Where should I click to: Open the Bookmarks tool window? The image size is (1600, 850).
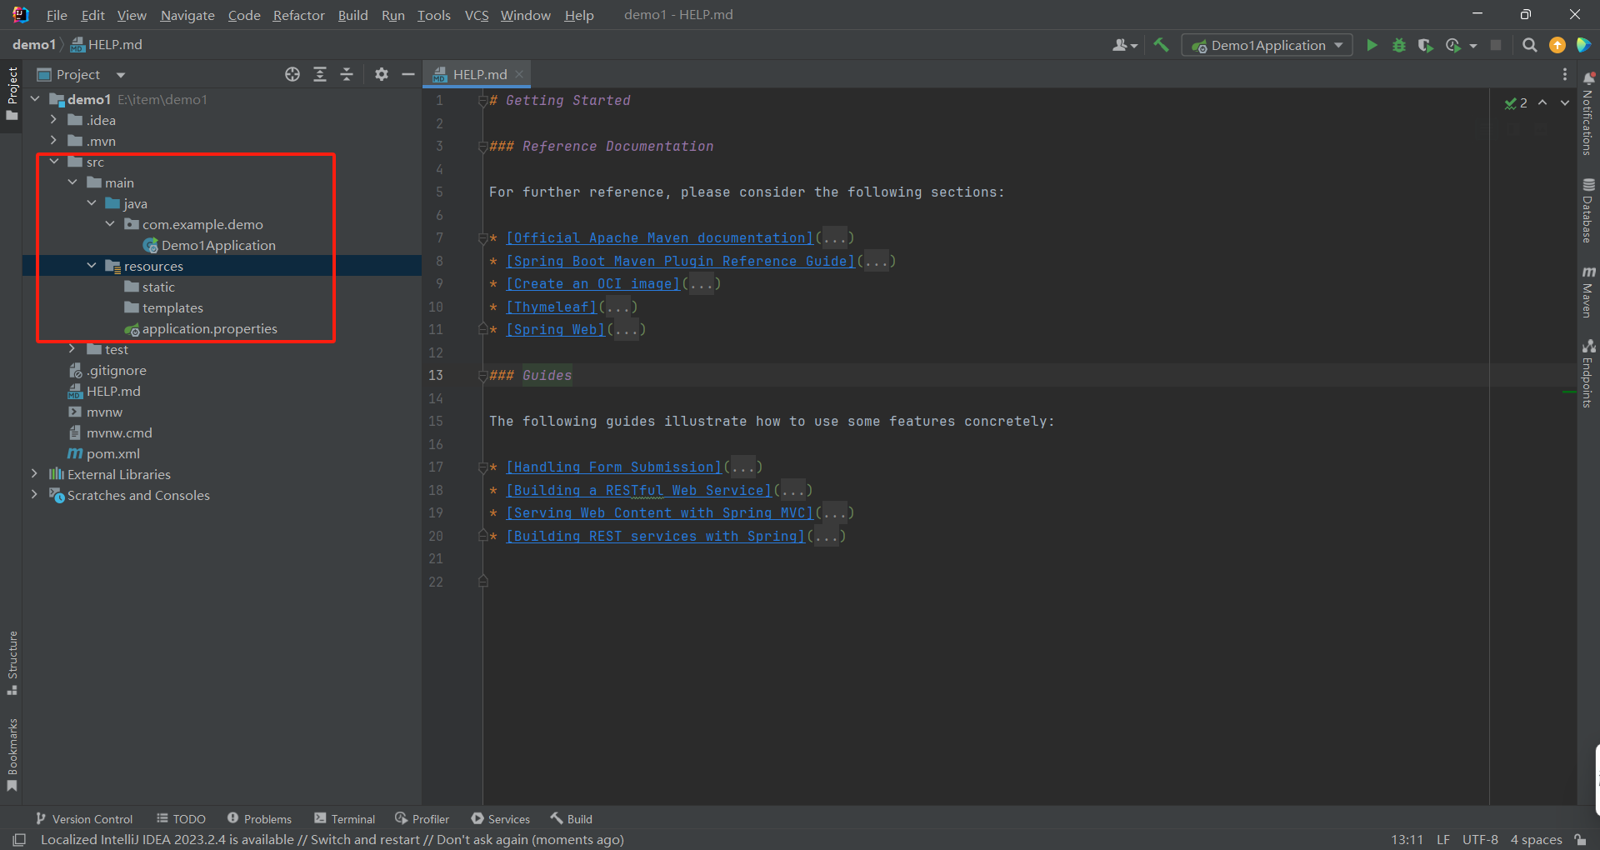click(x=12, y=754)
